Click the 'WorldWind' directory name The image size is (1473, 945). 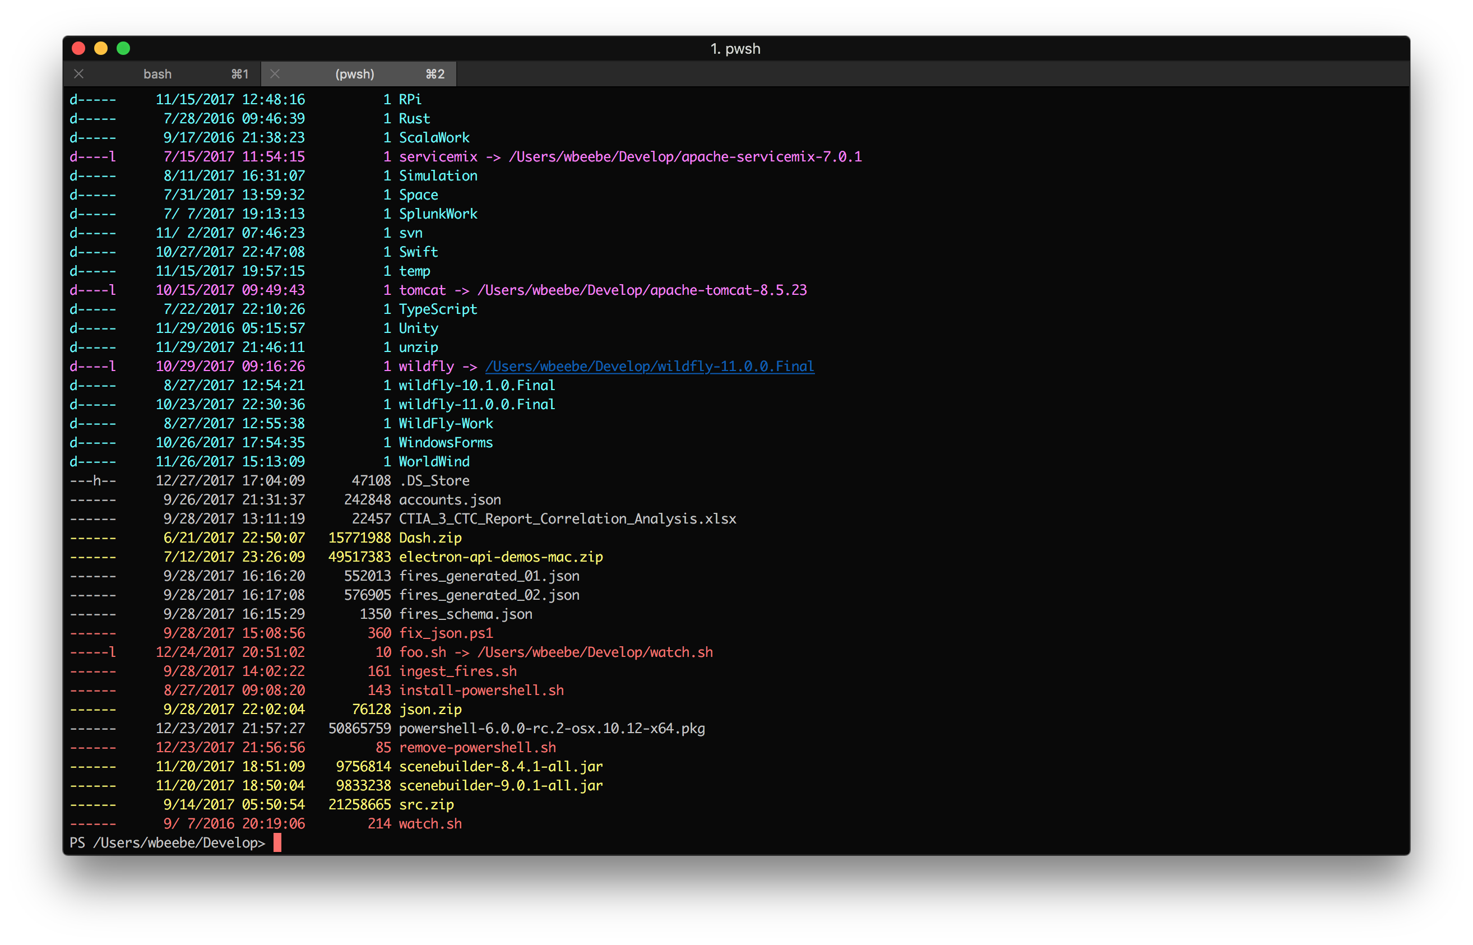coord(434,461)
